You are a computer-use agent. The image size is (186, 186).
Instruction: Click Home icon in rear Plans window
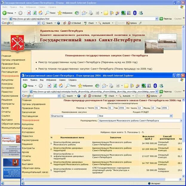(x=41, y=13)
